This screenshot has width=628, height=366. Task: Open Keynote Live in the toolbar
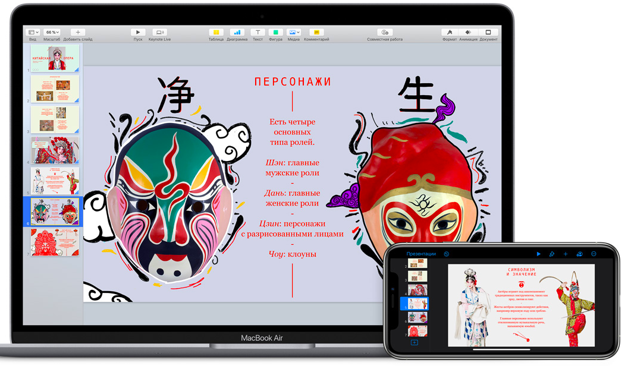[159, 32]
